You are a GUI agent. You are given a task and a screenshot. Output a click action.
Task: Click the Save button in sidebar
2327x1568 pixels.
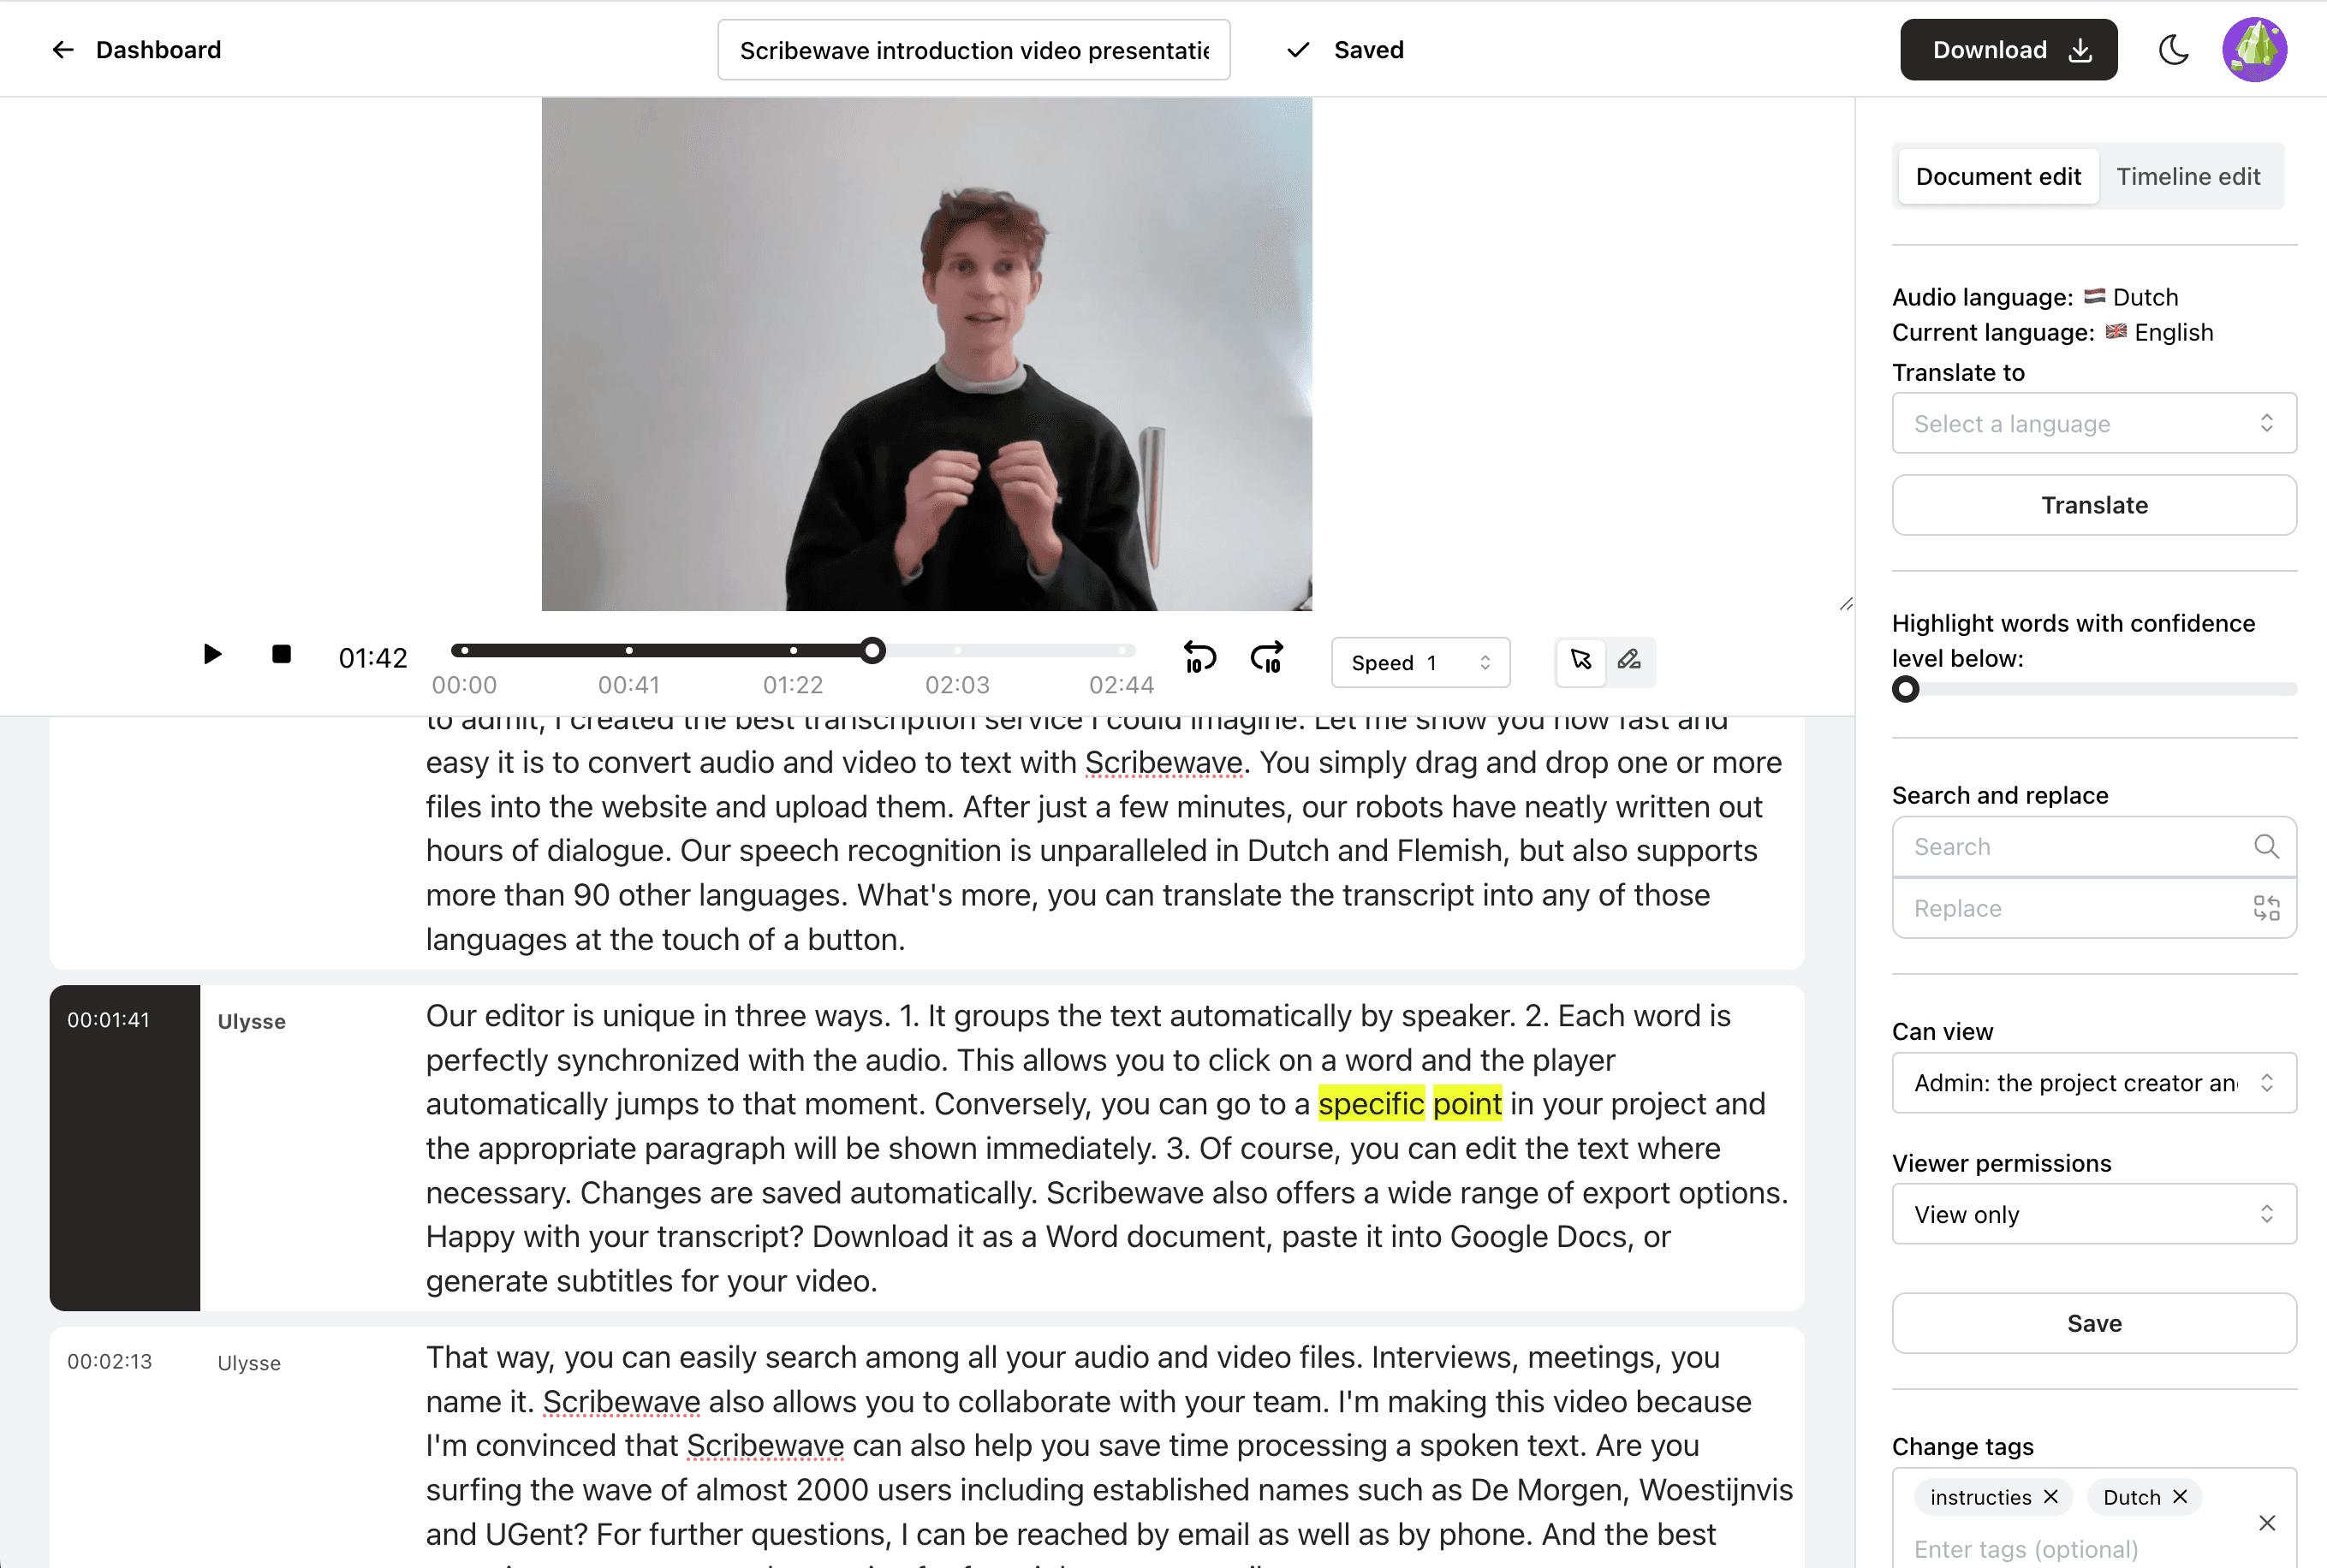click(x=2094, y=1323)
